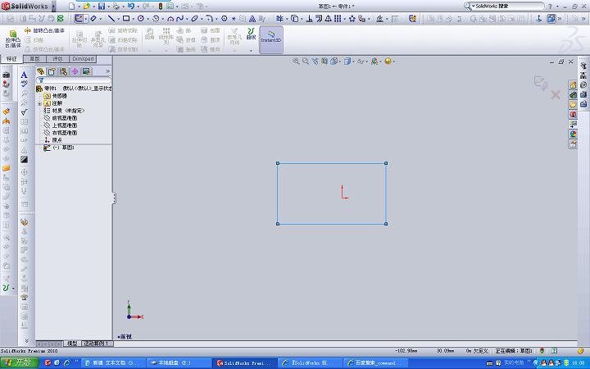
Task: Click the Zoom to Fit magnifier icon
Action: point(296,61)
